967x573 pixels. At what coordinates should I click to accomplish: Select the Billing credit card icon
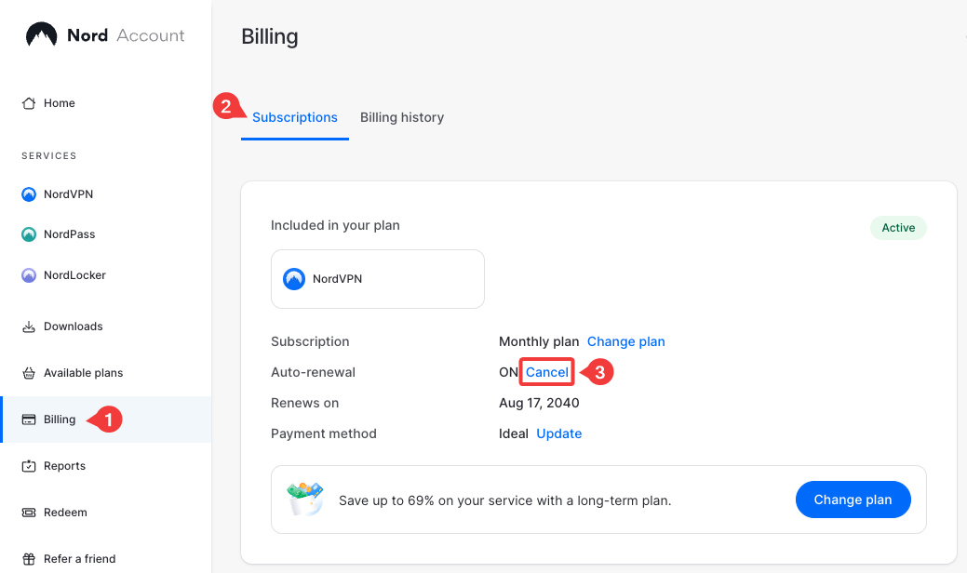click(29, 420)
